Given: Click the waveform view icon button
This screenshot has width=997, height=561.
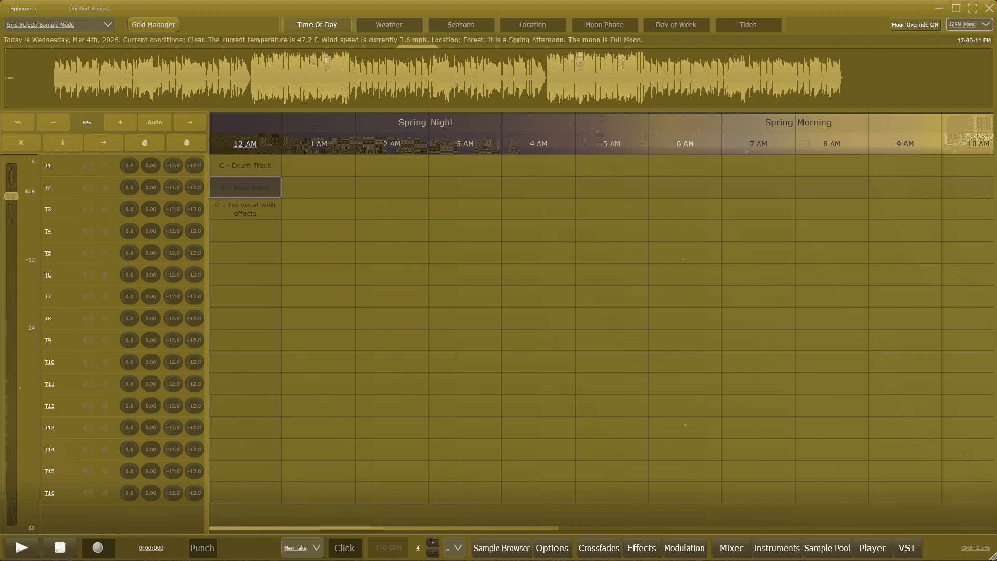Looking at the screenshot, I should tap(18, 122).
